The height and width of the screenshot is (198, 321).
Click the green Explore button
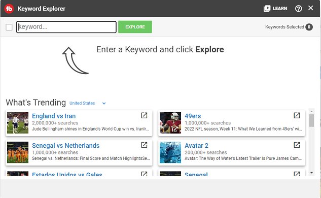coord(135,27)
